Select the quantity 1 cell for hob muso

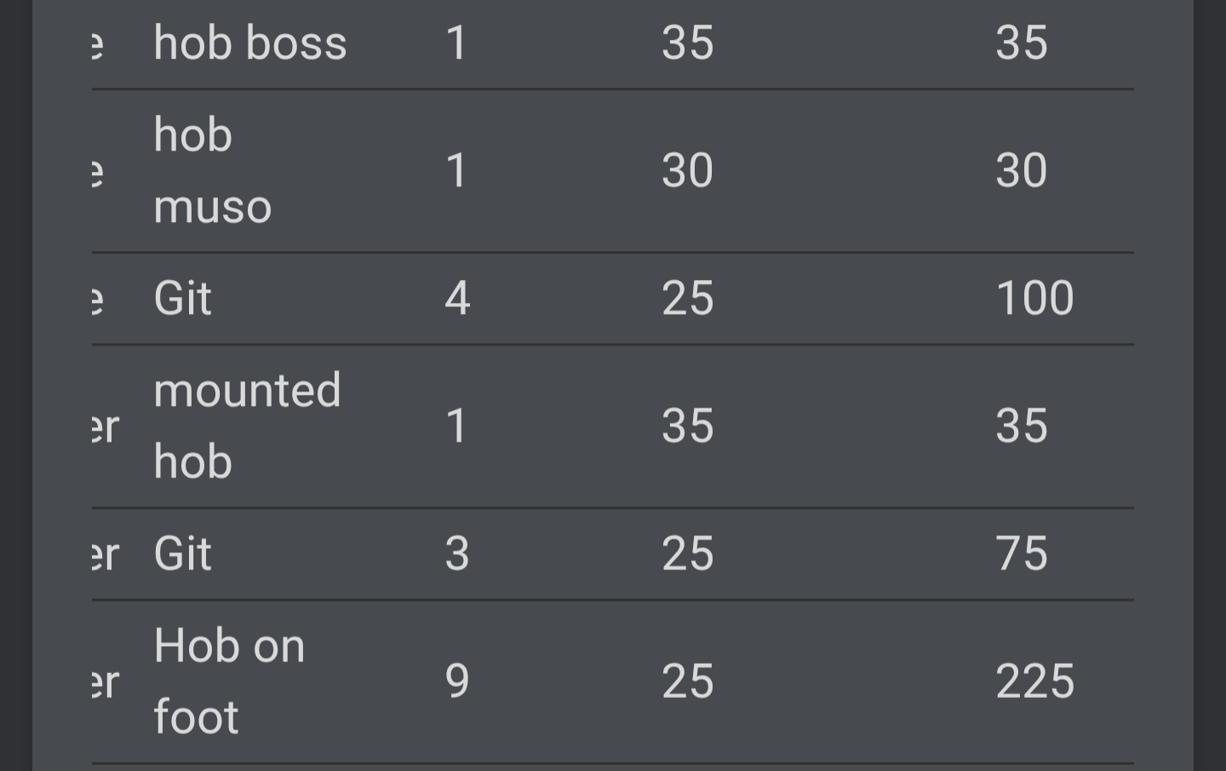[x=457, y=170]
